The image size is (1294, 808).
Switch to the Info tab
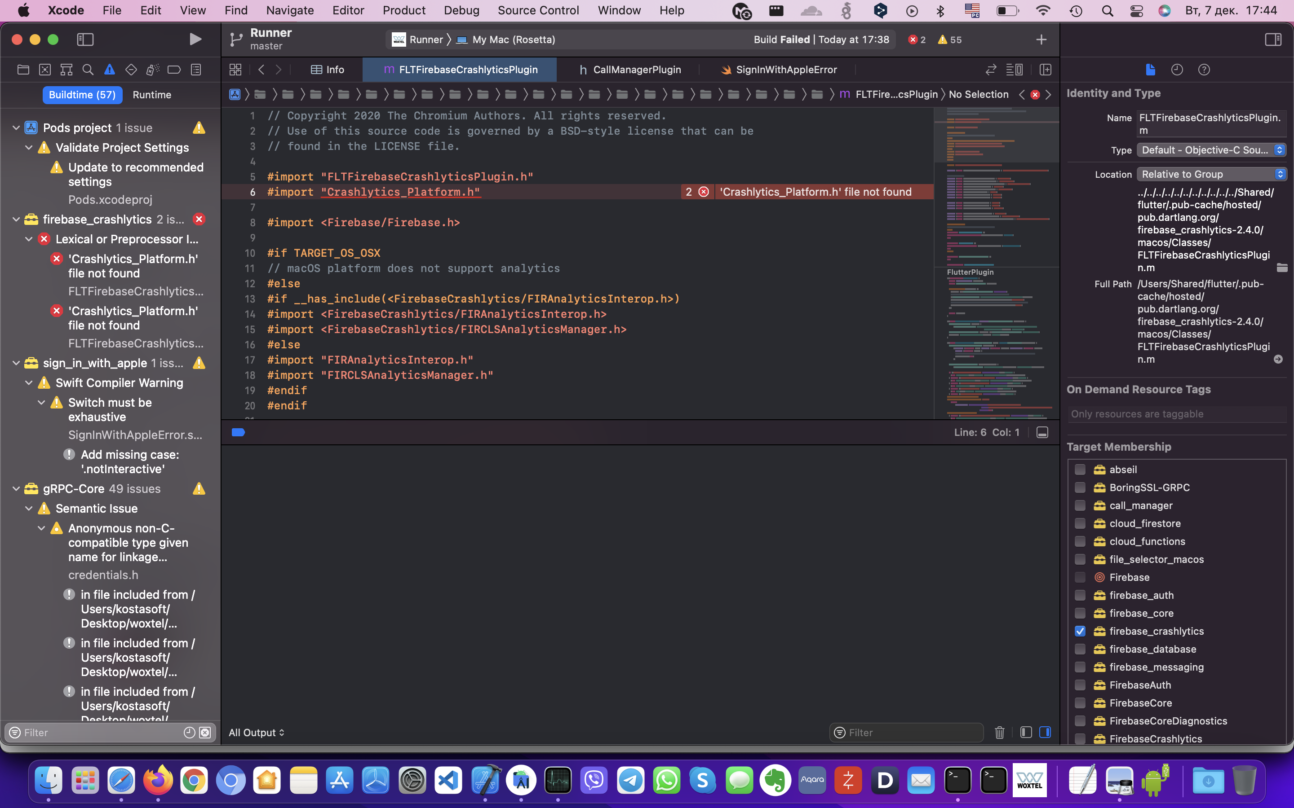(x=327, y=70)
